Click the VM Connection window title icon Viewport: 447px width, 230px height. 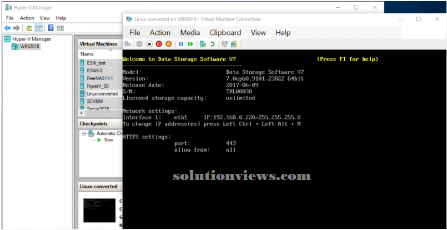coord(129,19)
